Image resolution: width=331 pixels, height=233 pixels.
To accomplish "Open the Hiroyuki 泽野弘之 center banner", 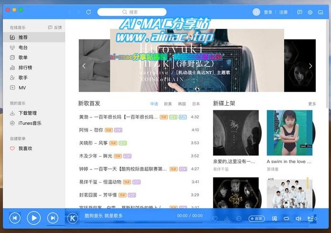I will [x=197, y=60].
